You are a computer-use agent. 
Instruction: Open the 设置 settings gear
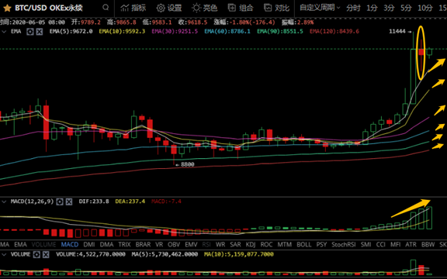(x=161, y=8)
